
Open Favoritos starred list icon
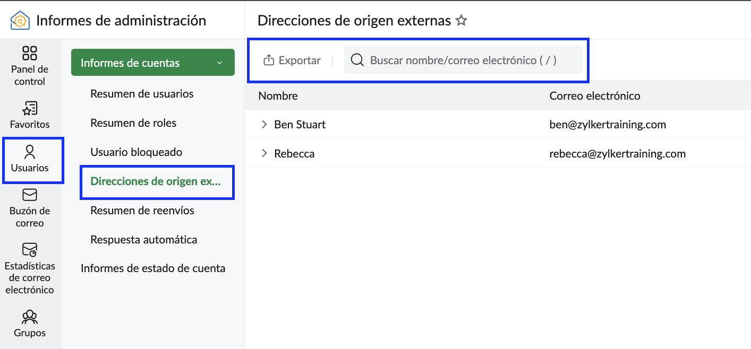pos(30,109)
